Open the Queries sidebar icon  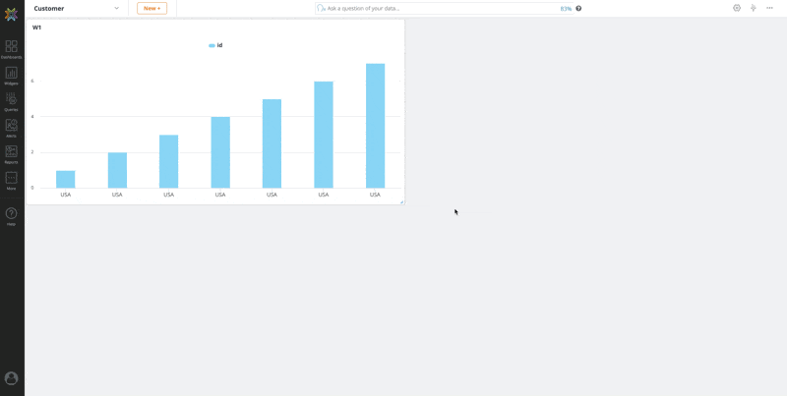pos(11,101)
